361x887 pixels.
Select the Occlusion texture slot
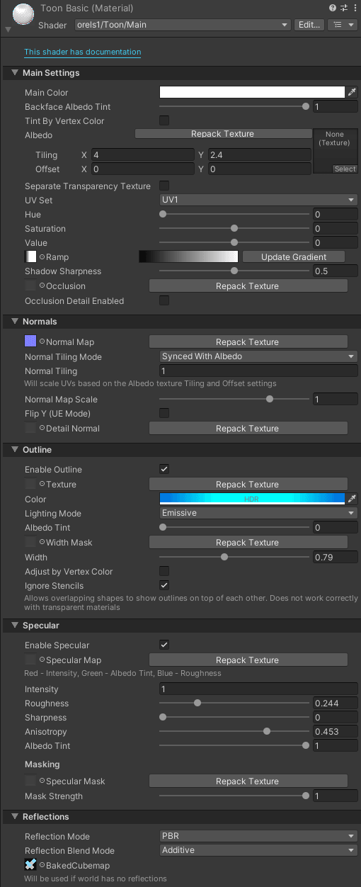coord(30,286)
